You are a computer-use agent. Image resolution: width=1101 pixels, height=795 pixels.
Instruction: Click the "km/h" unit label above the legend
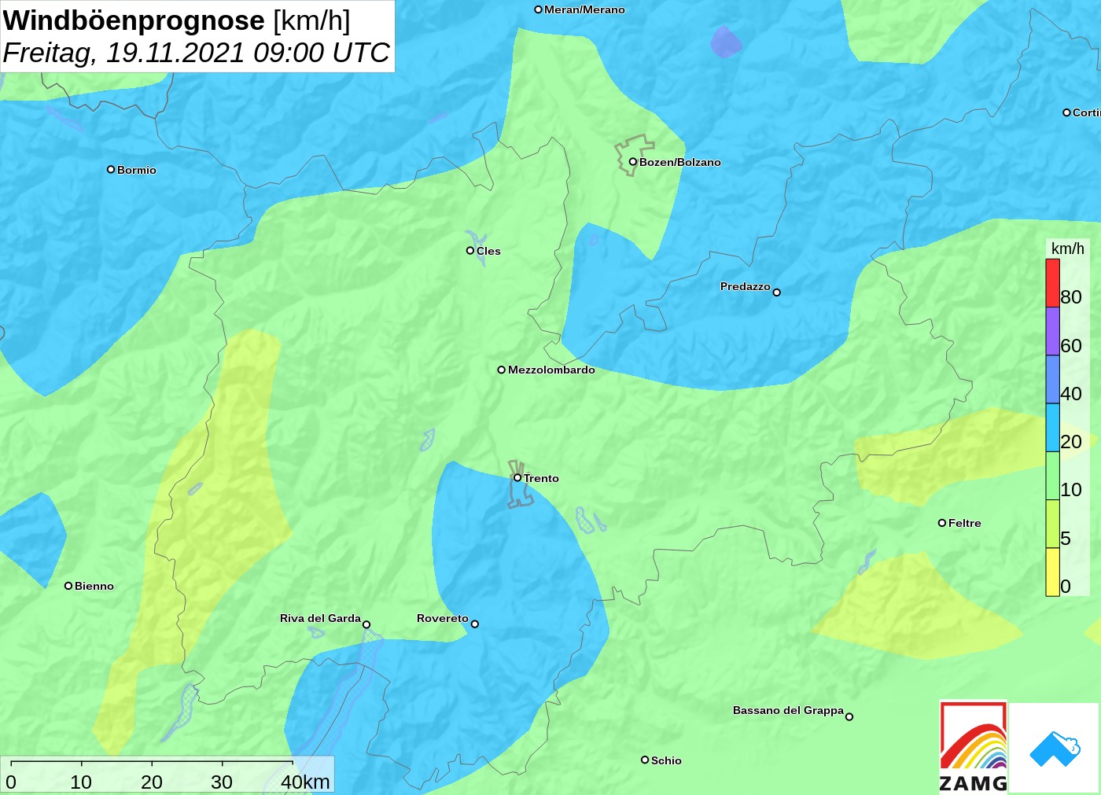pos(1068,248)
